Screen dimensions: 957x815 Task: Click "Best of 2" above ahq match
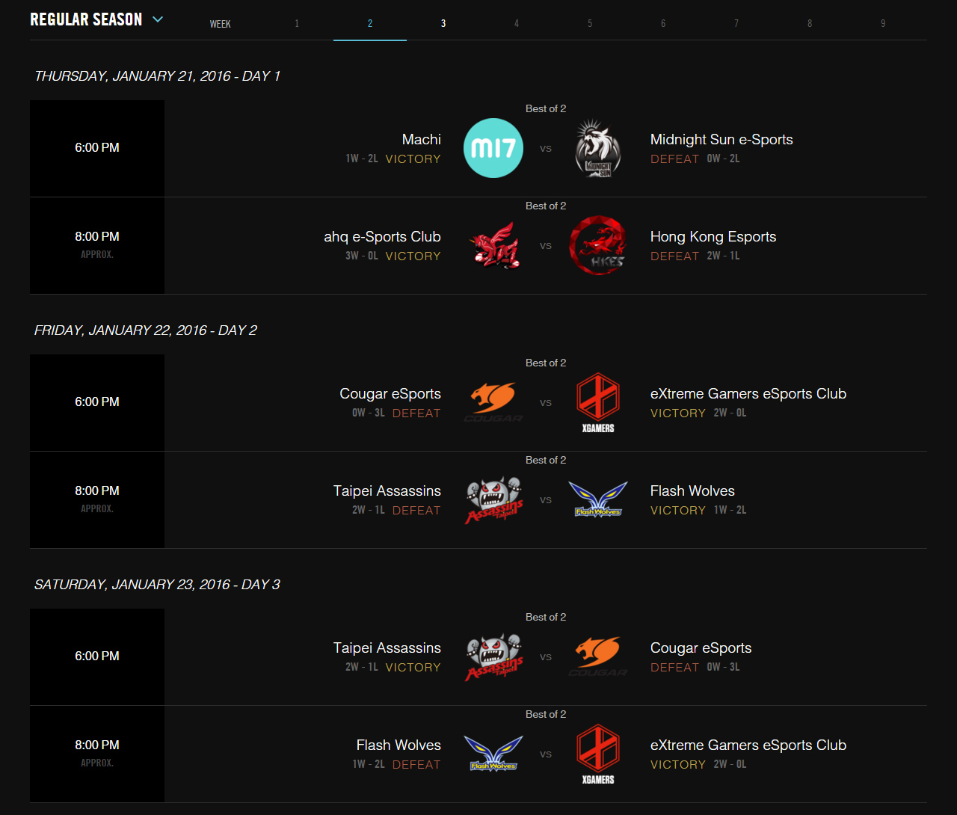546,206
